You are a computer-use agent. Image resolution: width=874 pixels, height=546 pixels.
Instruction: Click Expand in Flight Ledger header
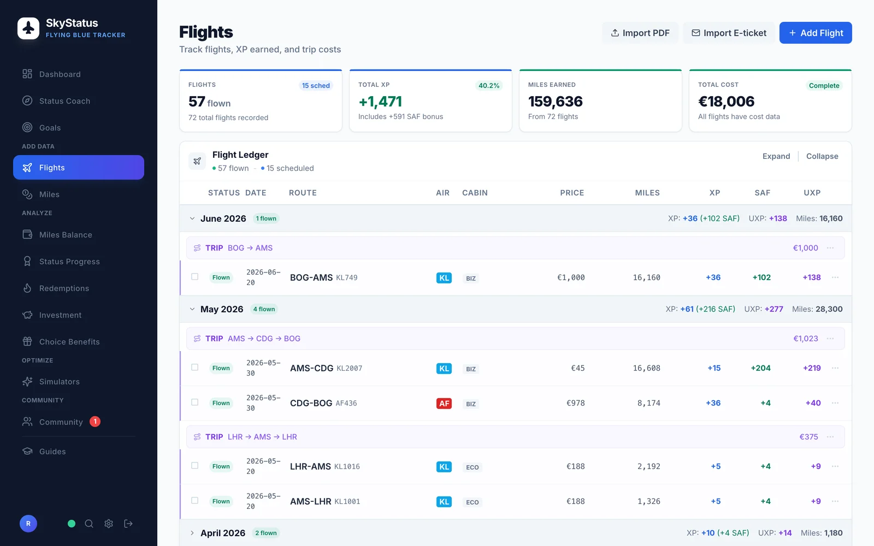pos(776,156)
